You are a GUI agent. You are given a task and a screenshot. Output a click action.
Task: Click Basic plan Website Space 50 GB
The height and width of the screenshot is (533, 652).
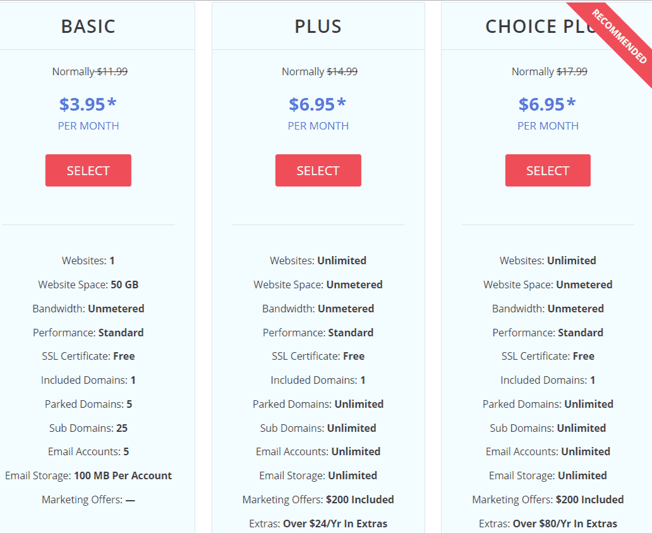pyautogui.click(x=88, y=285)
